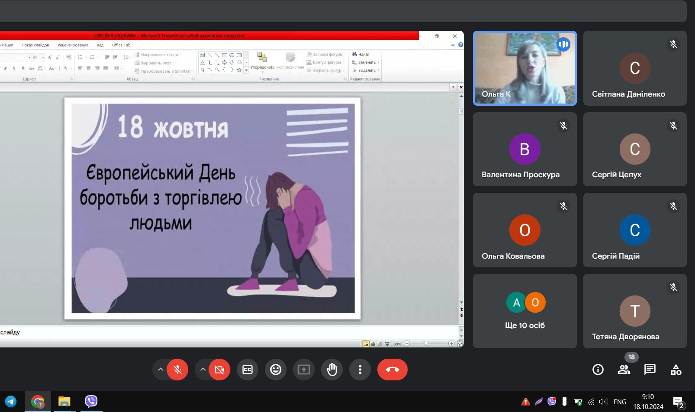Open the Office Tab ribbon tab
This screenshot has width=695, height=412.
(x=121, y=45)
